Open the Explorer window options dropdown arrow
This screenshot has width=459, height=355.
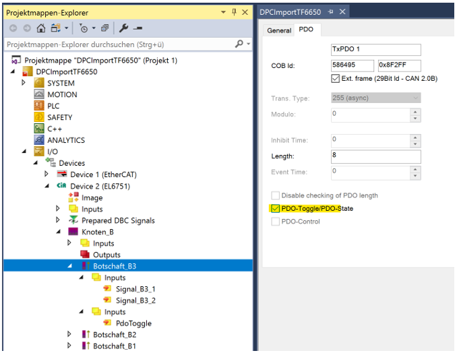click(x=223, y=12)
